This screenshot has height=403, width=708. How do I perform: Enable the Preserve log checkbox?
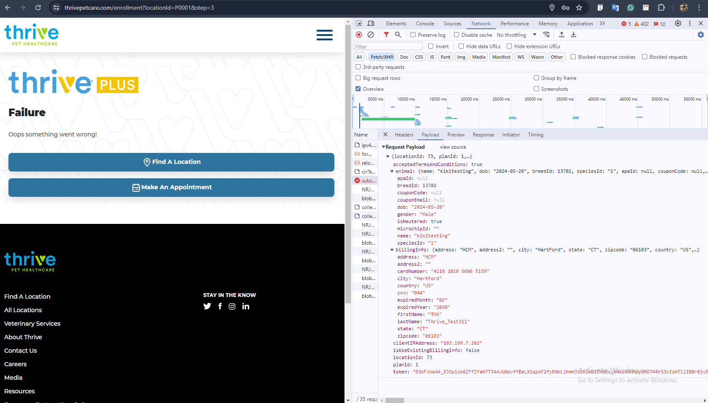pos(413,35)
